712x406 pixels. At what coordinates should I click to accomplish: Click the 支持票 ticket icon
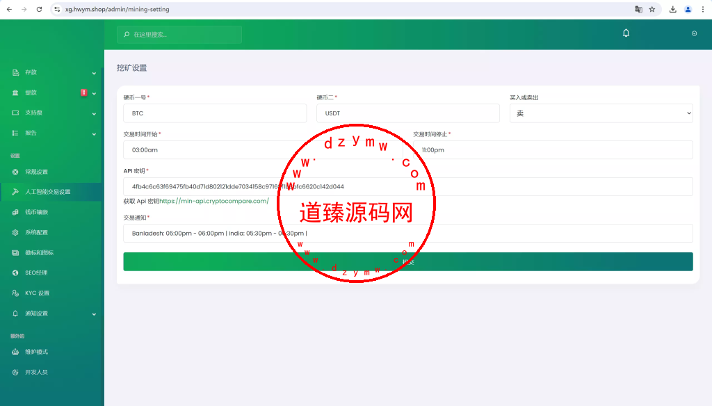(x=15, y=113)
